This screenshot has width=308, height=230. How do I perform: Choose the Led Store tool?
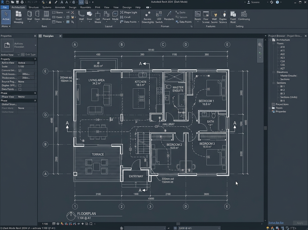click(98, 17)
